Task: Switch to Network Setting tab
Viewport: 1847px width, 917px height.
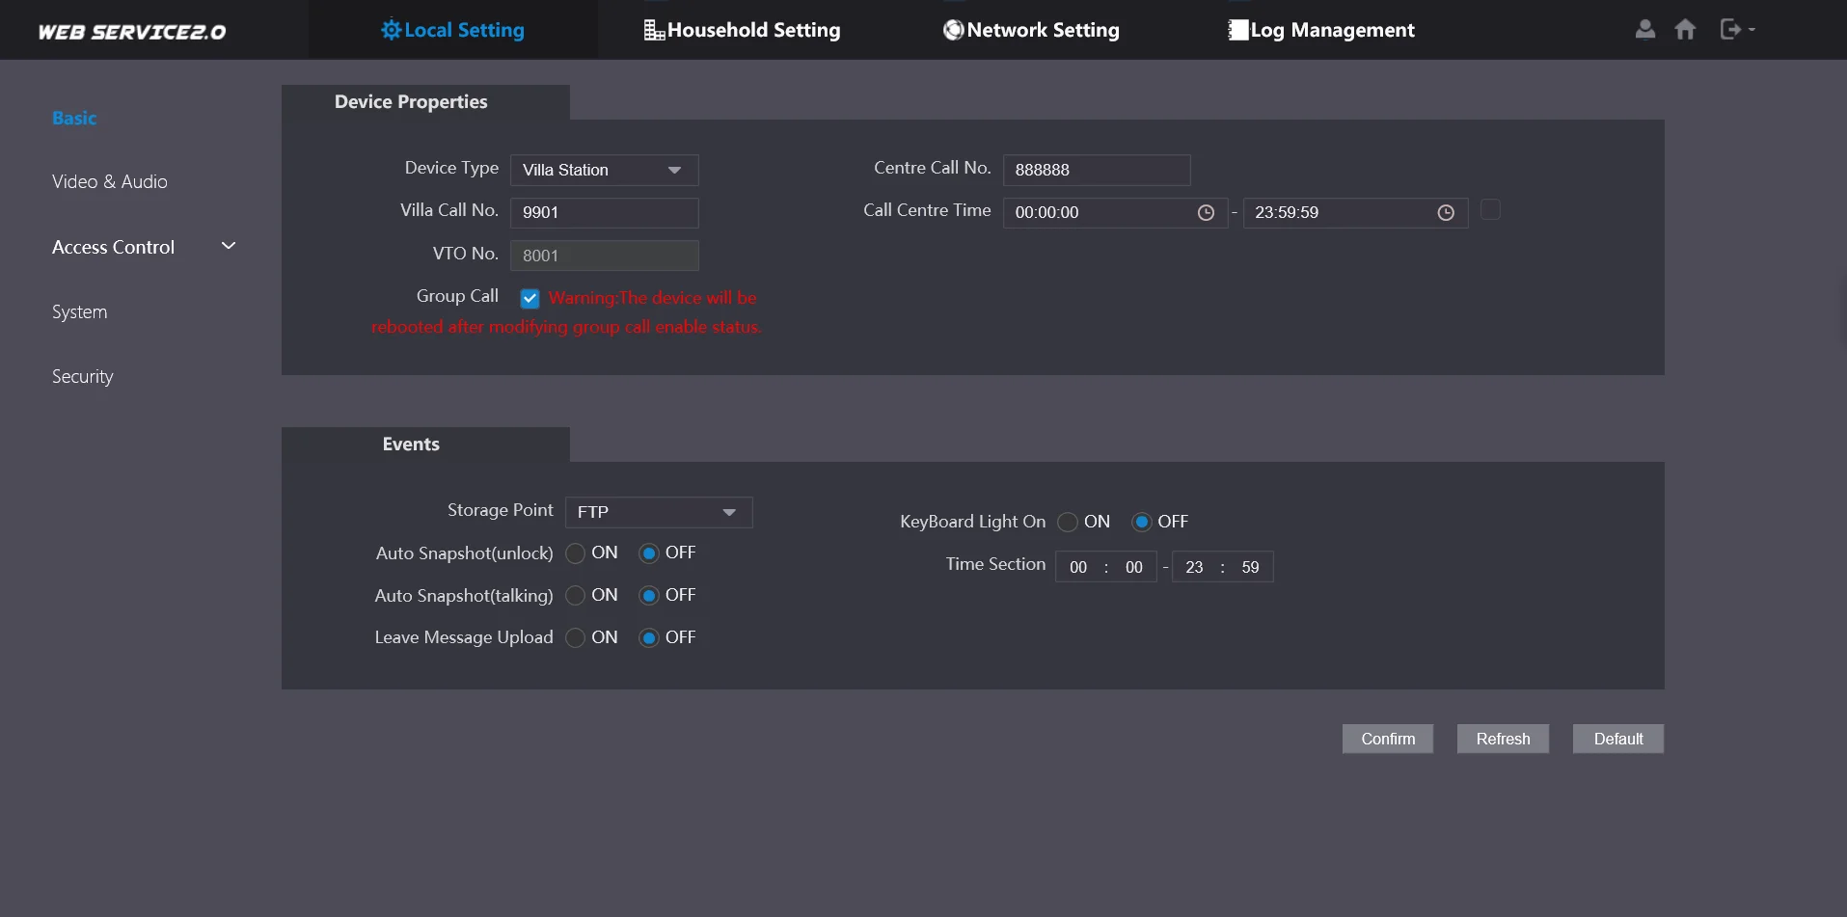Action: click(1031, 30)
